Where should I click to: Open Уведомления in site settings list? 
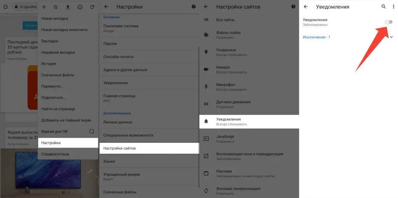249,122
